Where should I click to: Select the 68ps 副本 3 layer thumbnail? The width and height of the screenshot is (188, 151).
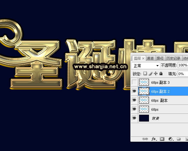click(x=144, y=82)
